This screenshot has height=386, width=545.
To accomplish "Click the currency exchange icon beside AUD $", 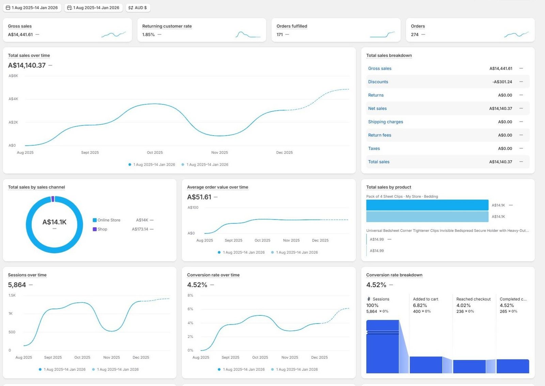I will [130, 8].
